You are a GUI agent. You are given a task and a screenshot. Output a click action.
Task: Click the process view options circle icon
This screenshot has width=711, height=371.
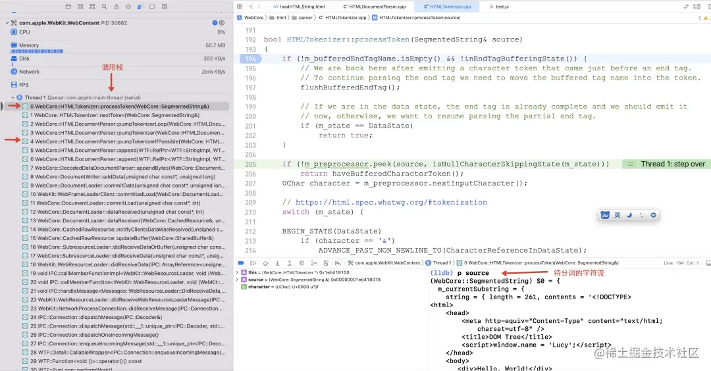(x=222, y=22)
